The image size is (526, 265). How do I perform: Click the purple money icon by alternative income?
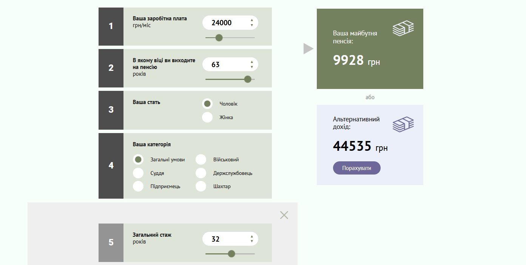(x=403, y=125)
